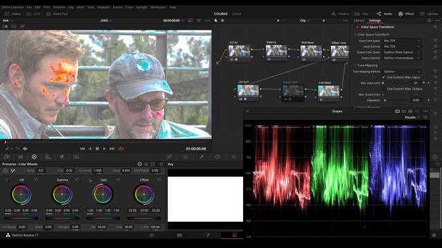Open the Output Gamma dropdown
The width and height of the screenshot is (442, 248).
(402, 58)
